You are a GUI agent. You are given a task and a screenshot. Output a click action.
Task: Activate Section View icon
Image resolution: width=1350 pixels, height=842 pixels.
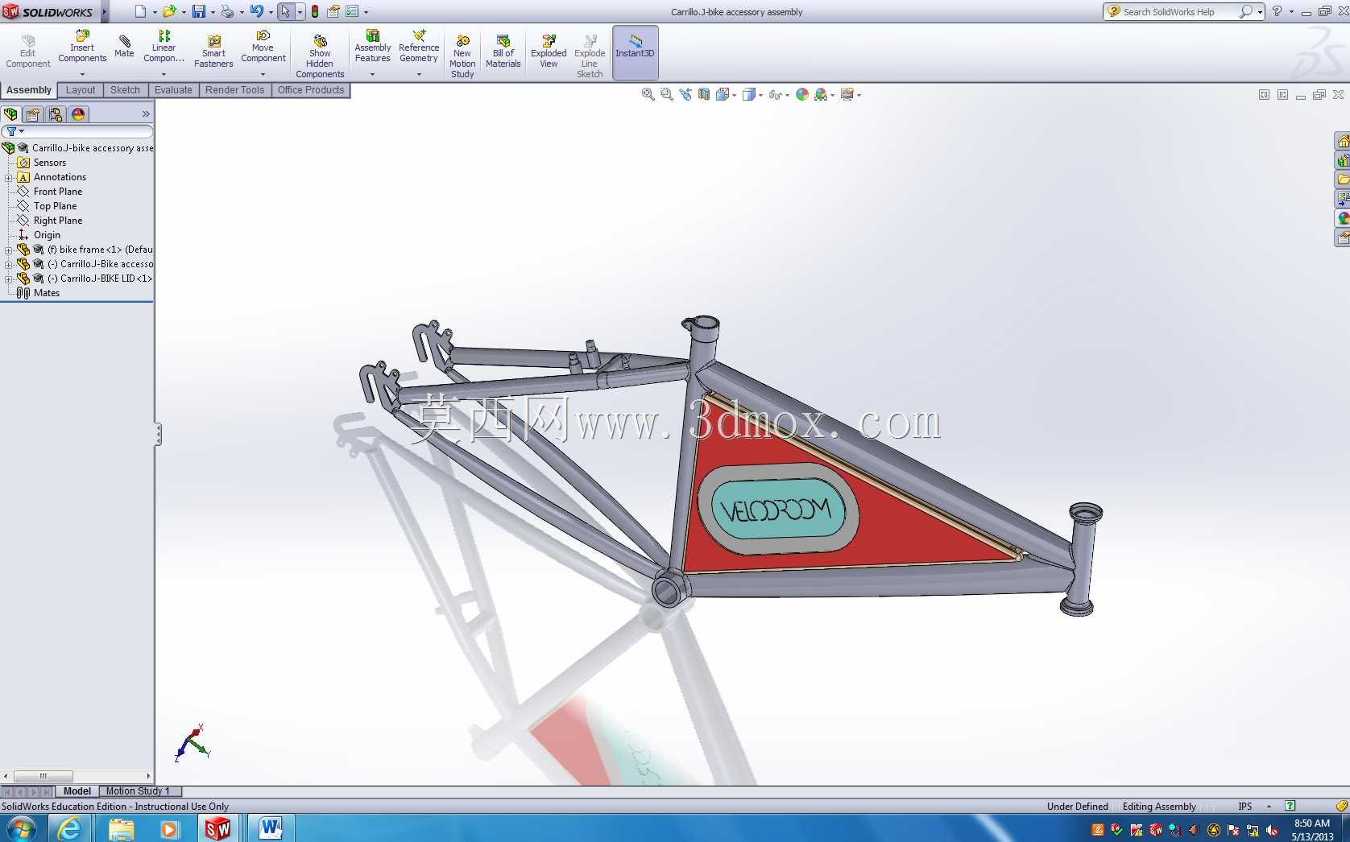(704, 94)
